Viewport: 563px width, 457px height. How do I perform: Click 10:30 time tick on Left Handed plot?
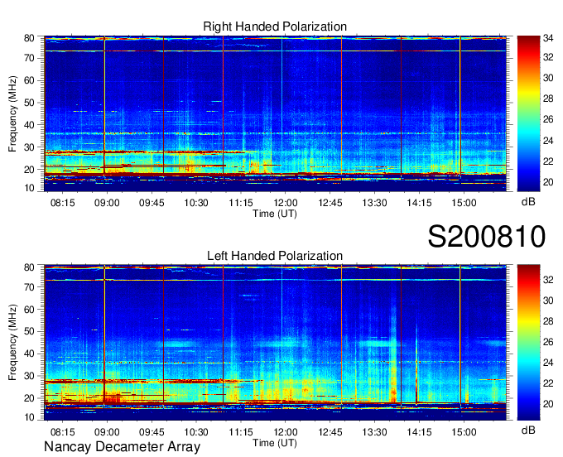[x=196, y=432]
